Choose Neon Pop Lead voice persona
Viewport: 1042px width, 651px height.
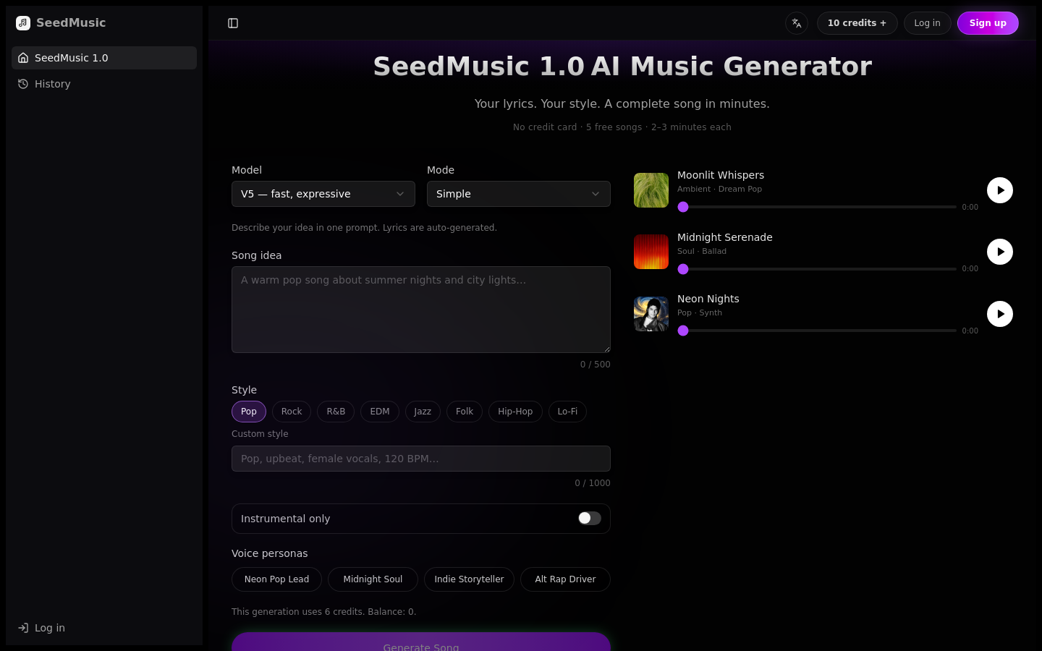[276, 579]
